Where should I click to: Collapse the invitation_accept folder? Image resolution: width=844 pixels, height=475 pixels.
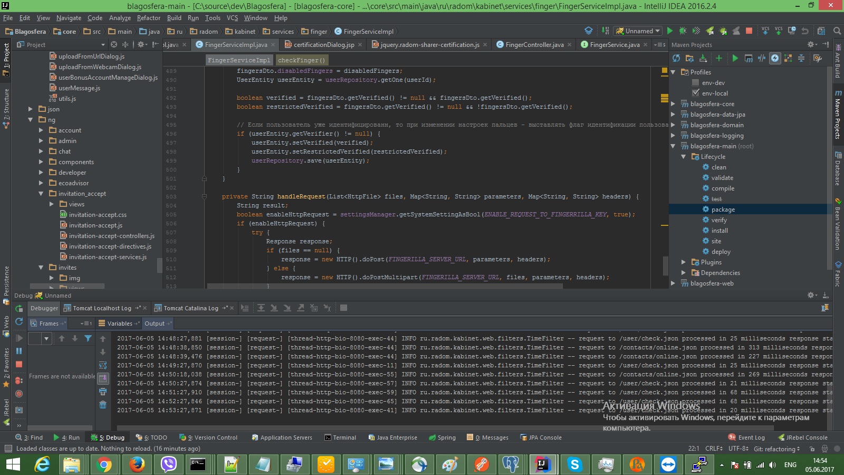coord(41,194)
